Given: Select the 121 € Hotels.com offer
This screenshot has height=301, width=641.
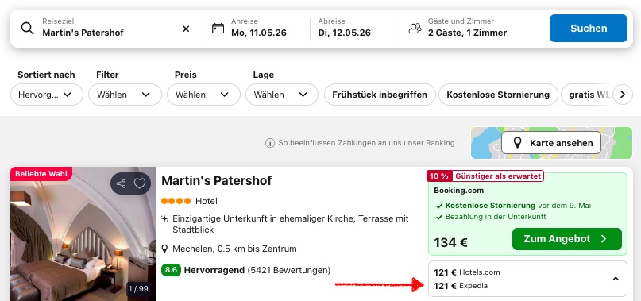Looking at the screenshot, I should (467, 272).
